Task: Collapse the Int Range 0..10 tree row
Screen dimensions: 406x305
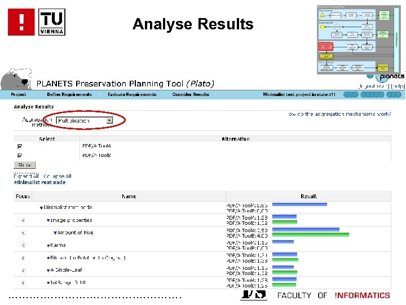Action: pos(48,283)
